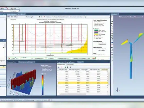Expand the Validation dropdown menu
The height and width of the screenshot is (108, 144).
(x=49, y=17)
